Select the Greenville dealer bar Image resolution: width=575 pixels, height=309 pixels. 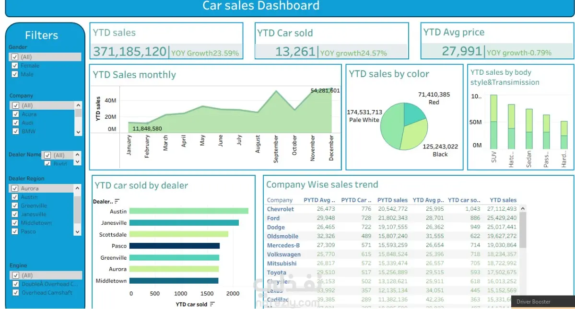point(174,257)
